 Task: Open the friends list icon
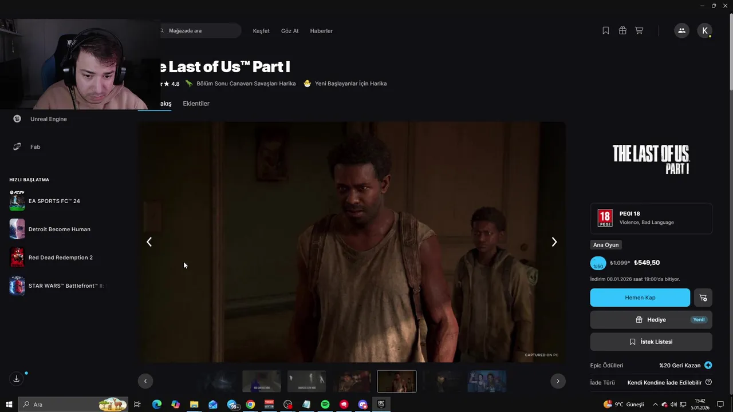(681, 31)
